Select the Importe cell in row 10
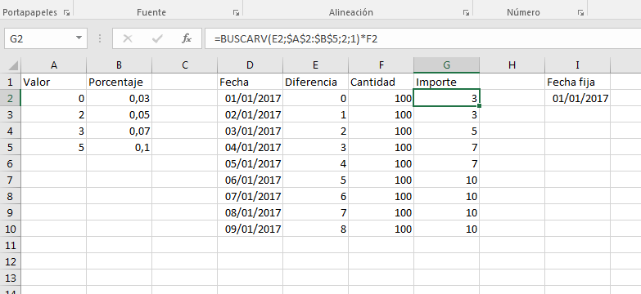This screenshot has width=641, height=294. (446, 229)
